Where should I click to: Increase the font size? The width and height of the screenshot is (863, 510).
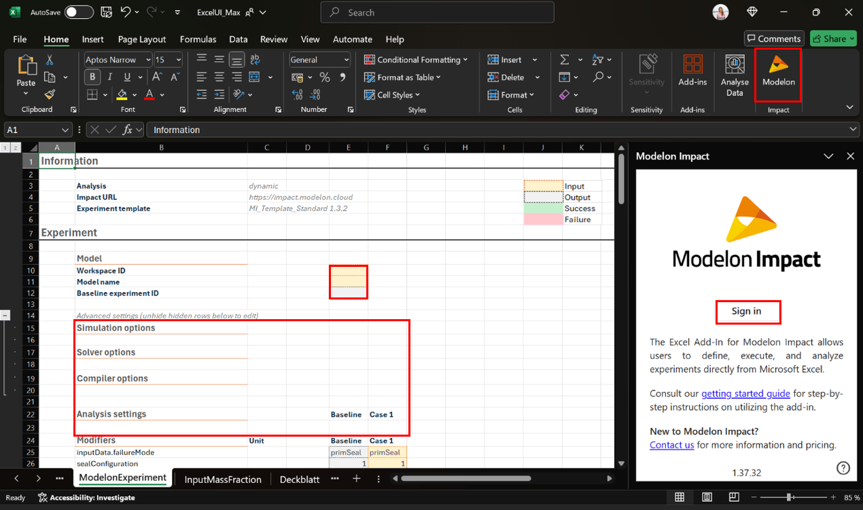[x=158, y=77]
